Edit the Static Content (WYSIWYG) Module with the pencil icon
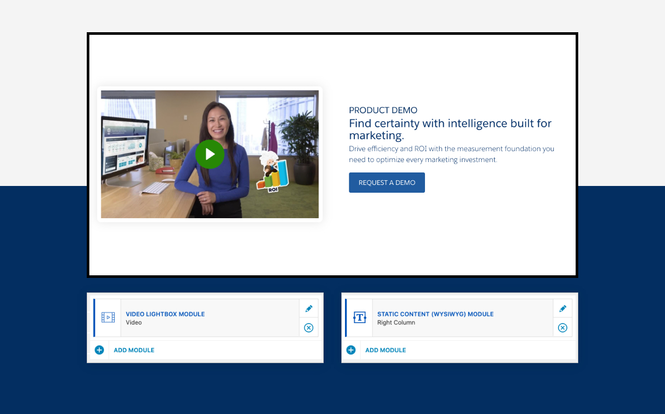 [x=563, y=309]
